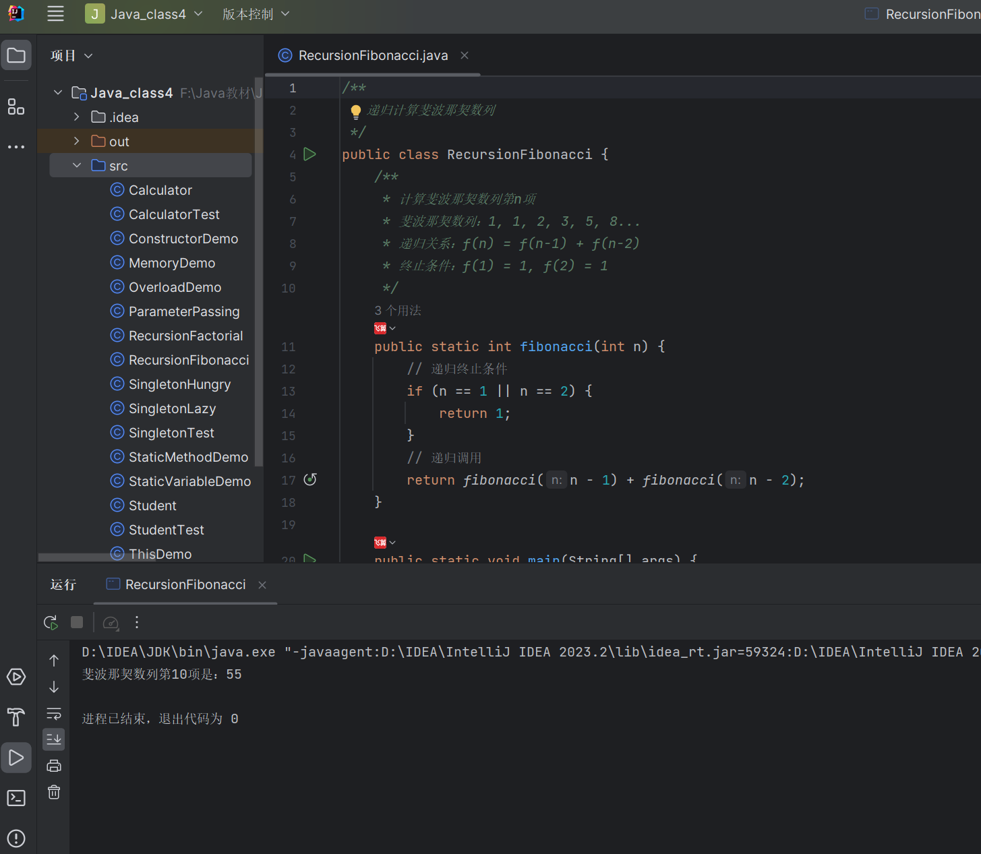This screenshot has height=854, width=981.
Task: Open the Project tool window folder icon
Action: tap(16, 55)
